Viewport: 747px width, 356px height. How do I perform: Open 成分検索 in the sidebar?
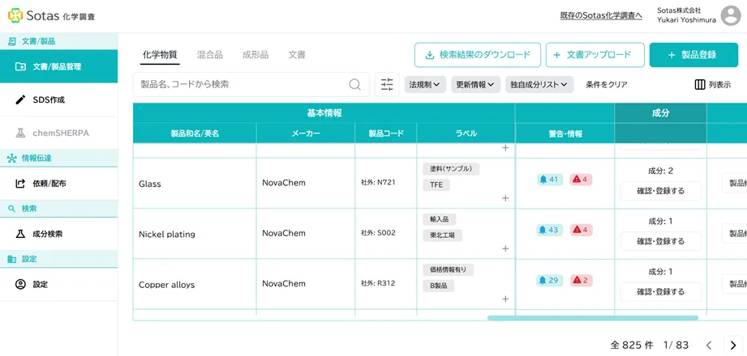58,234
